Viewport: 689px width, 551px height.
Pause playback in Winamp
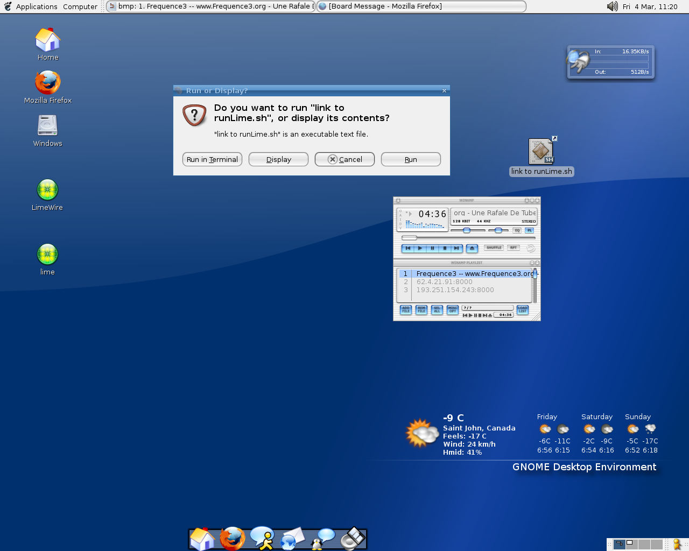pos(433,248)
